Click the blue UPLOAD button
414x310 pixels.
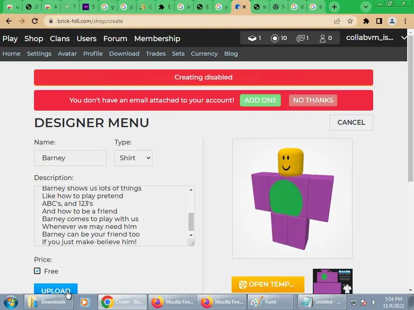[x=56, y=289]
